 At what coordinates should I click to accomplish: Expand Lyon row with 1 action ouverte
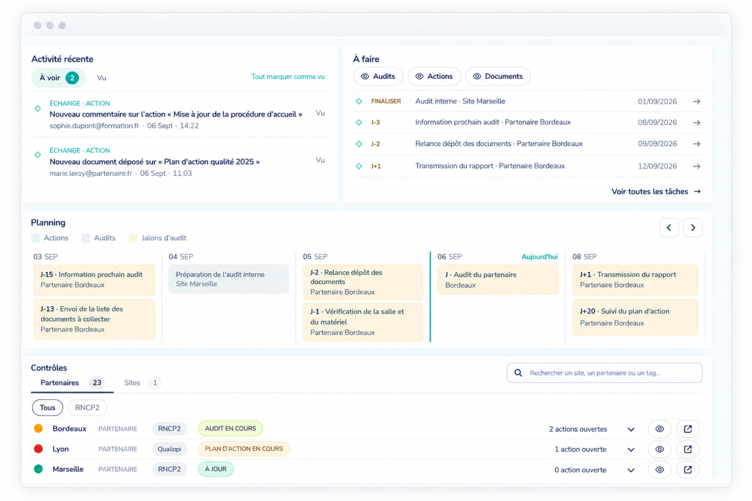click(631, 450)
